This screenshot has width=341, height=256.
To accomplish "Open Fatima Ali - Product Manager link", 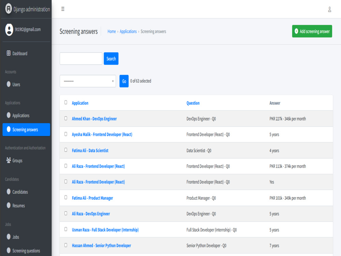I will tap(92, 198).
